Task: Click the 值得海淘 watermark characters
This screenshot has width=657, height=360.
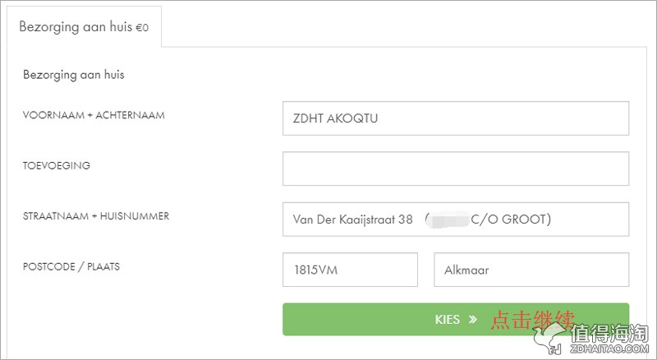Action: point(609,333)
